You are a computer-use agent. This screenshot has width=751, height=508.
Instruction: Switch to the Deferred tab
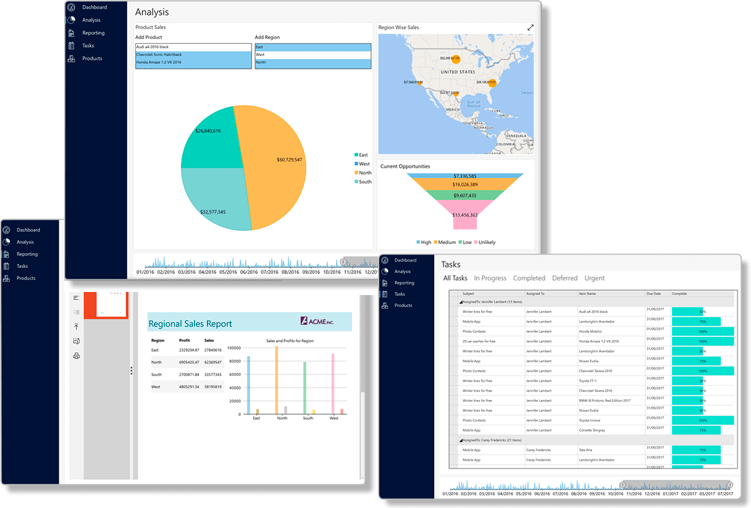[x=564, y=278]
